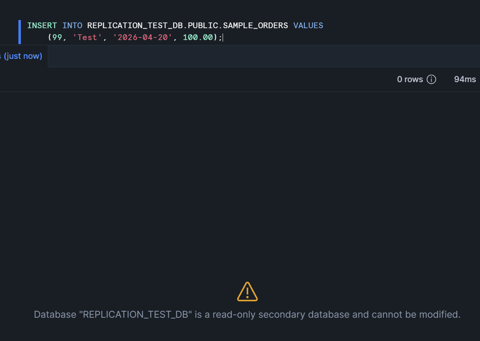This screenshot has width=480, height=341.
Task: Click the '2026-04-20' date literal
Action: [143, 37]
